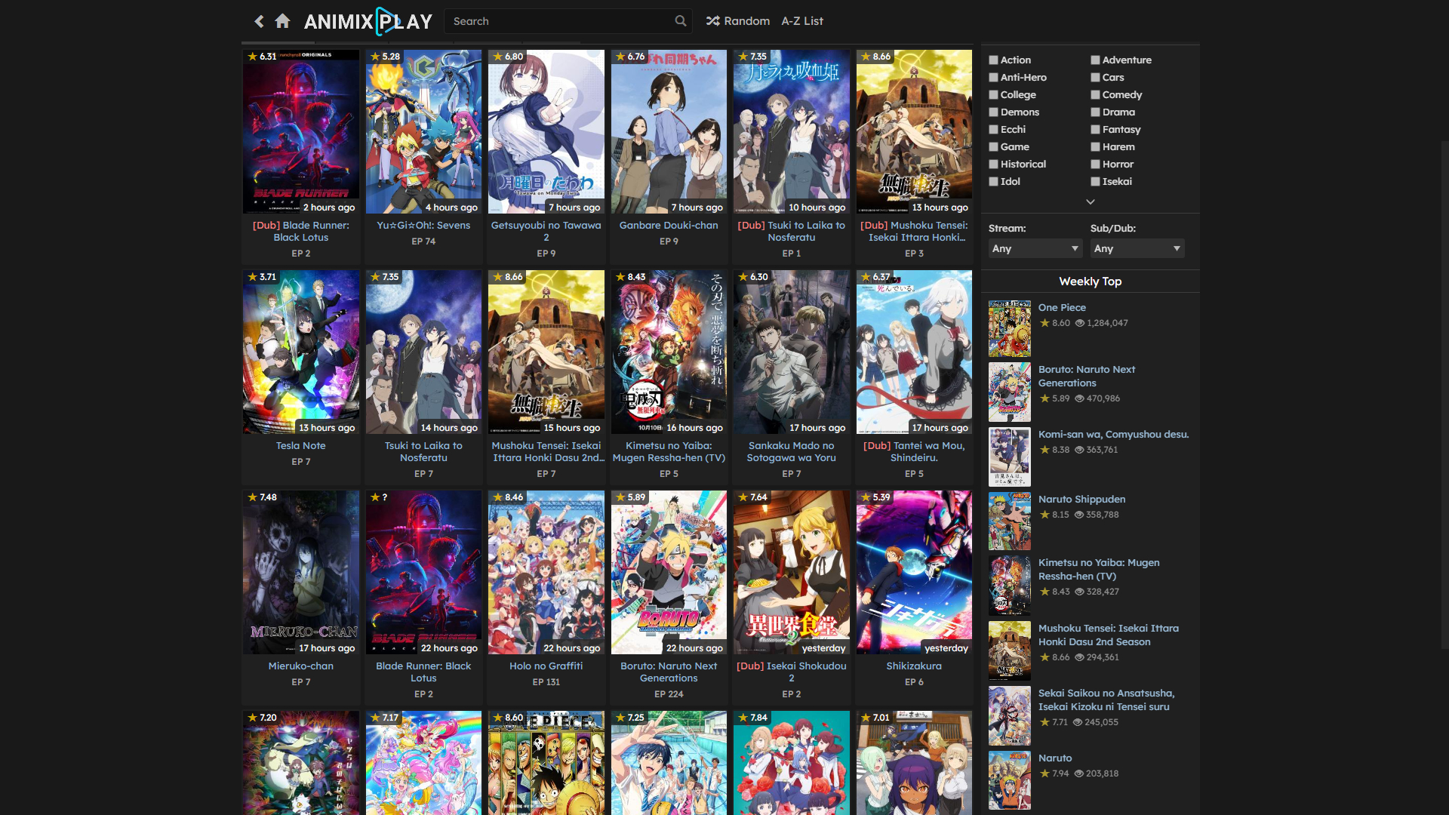Enable the Fantasy genre filter
This screenshot has width=1449, height=815.
pyautogui.click(x=1095, y=129)
